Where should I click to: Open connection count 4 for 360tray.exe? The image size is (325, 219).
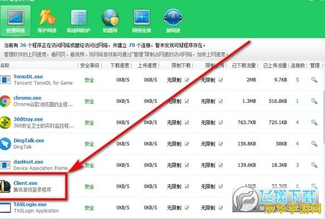click(298, 122)
